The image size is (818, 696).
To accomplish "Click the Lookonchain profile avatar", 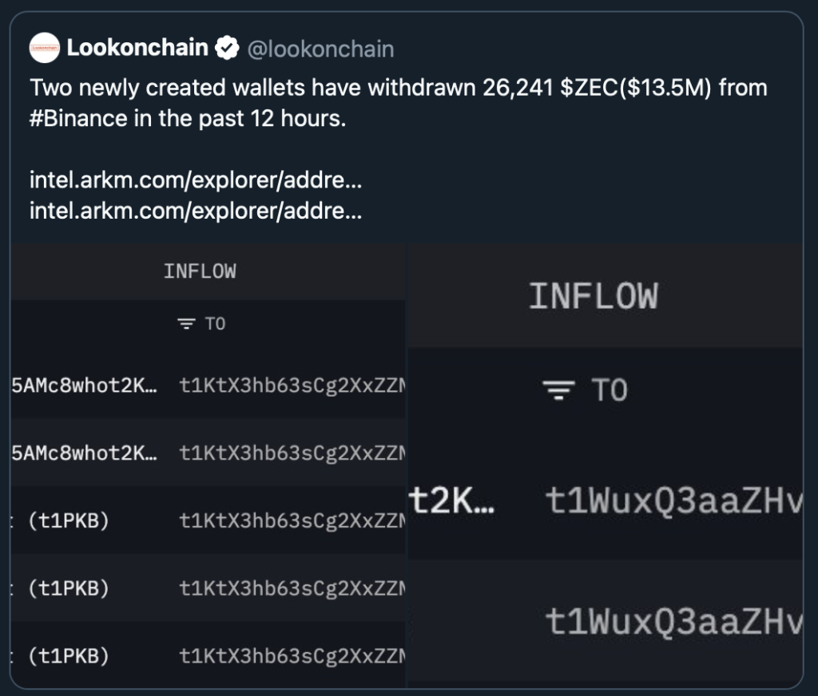I will coord(45,49).
